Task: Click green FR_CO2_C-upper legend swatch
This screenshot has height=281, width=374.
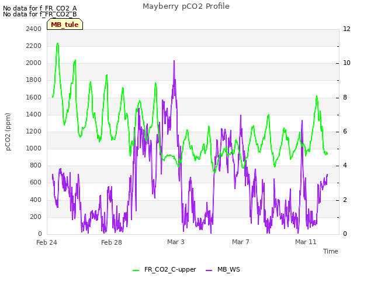Action: [136, 270]
